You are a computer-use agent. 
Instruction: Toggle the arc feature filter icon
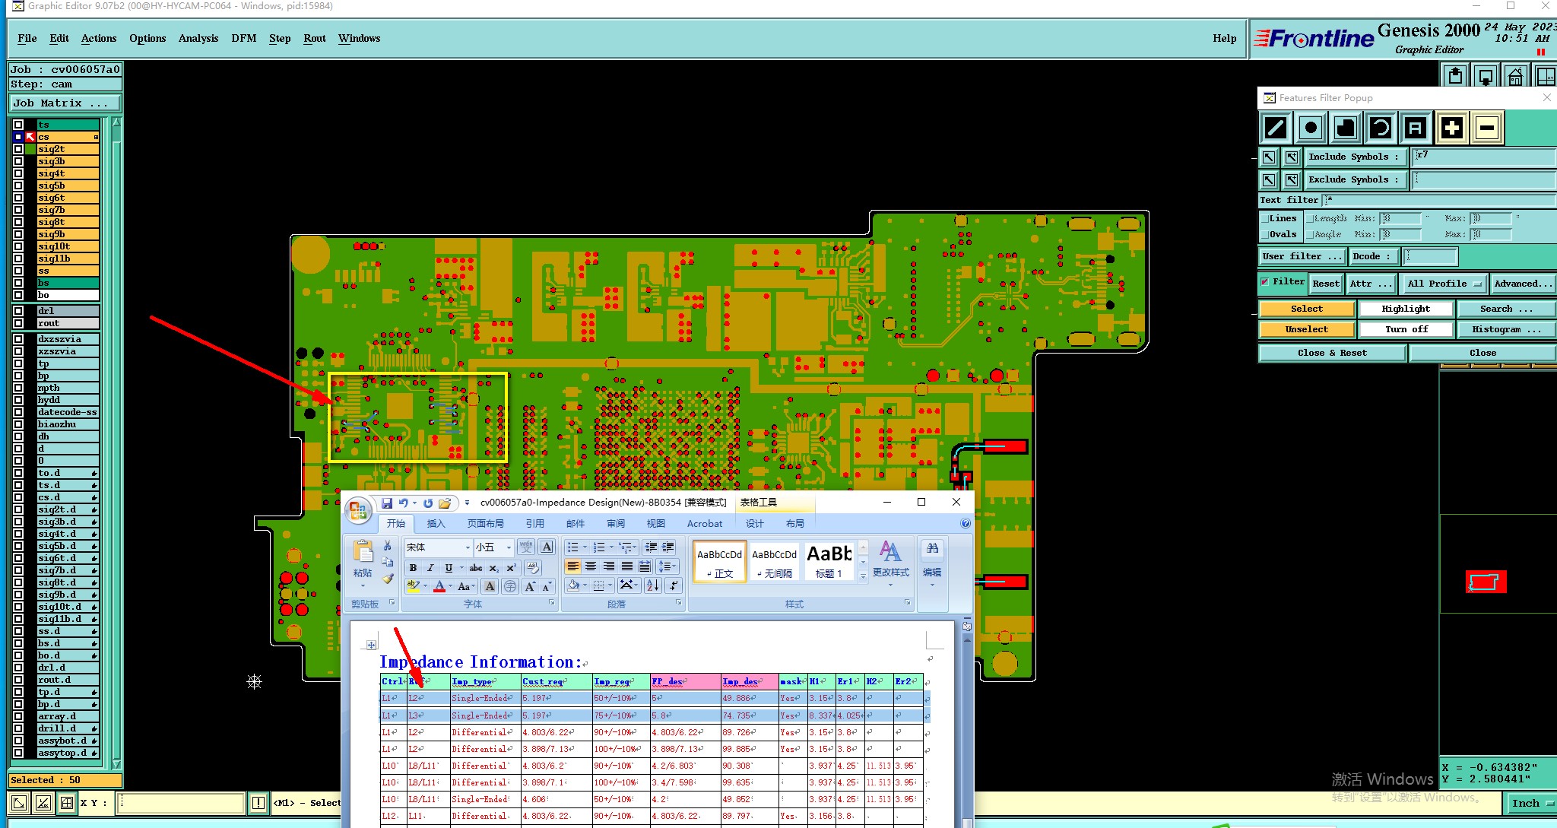(x=1381, y=128)
